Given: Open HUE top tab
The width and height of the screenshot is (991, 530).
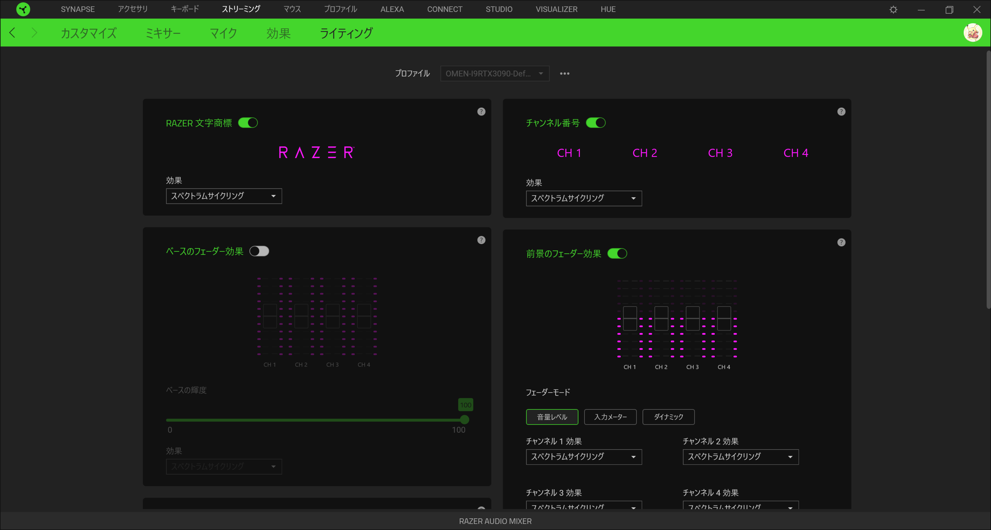Looking at the screenshot, I should [608, 9].
